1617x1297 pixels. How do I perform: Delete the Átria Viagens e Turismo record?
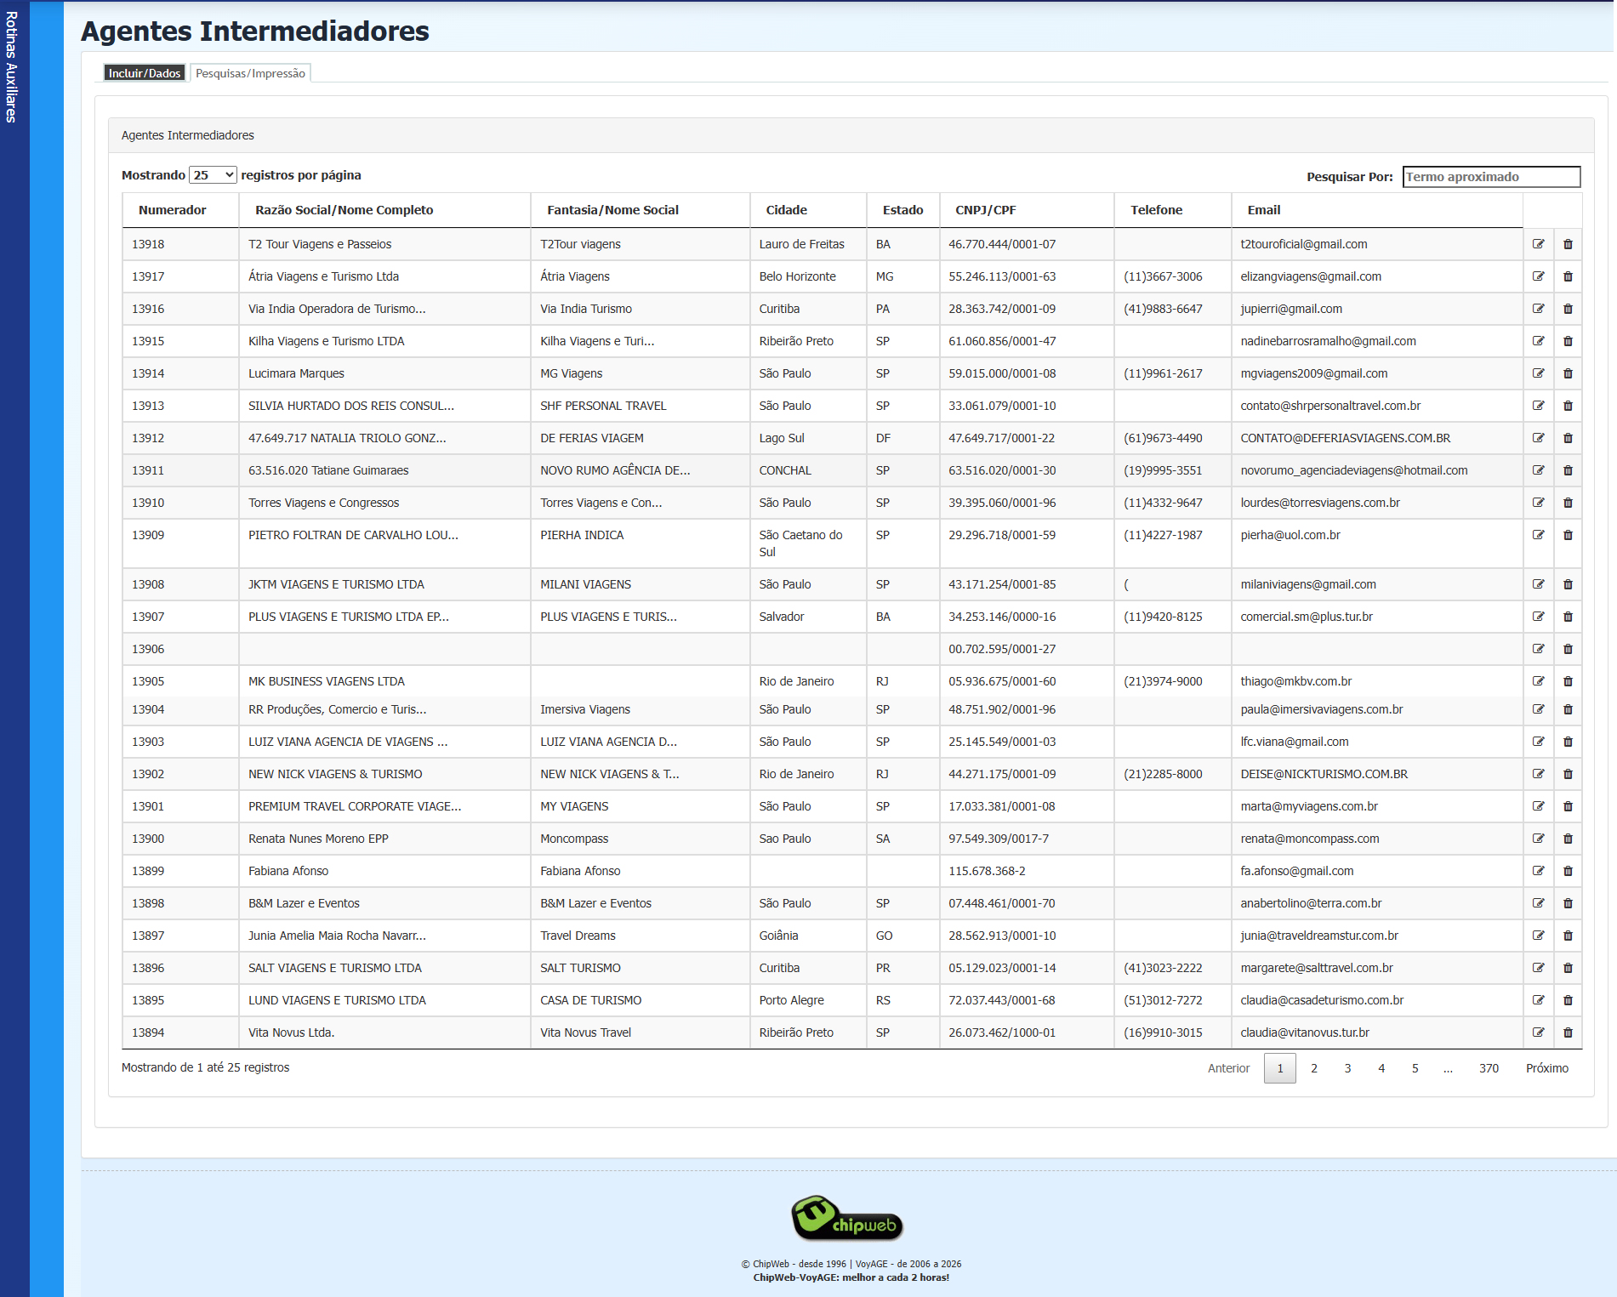click(x=1568, y=276)
